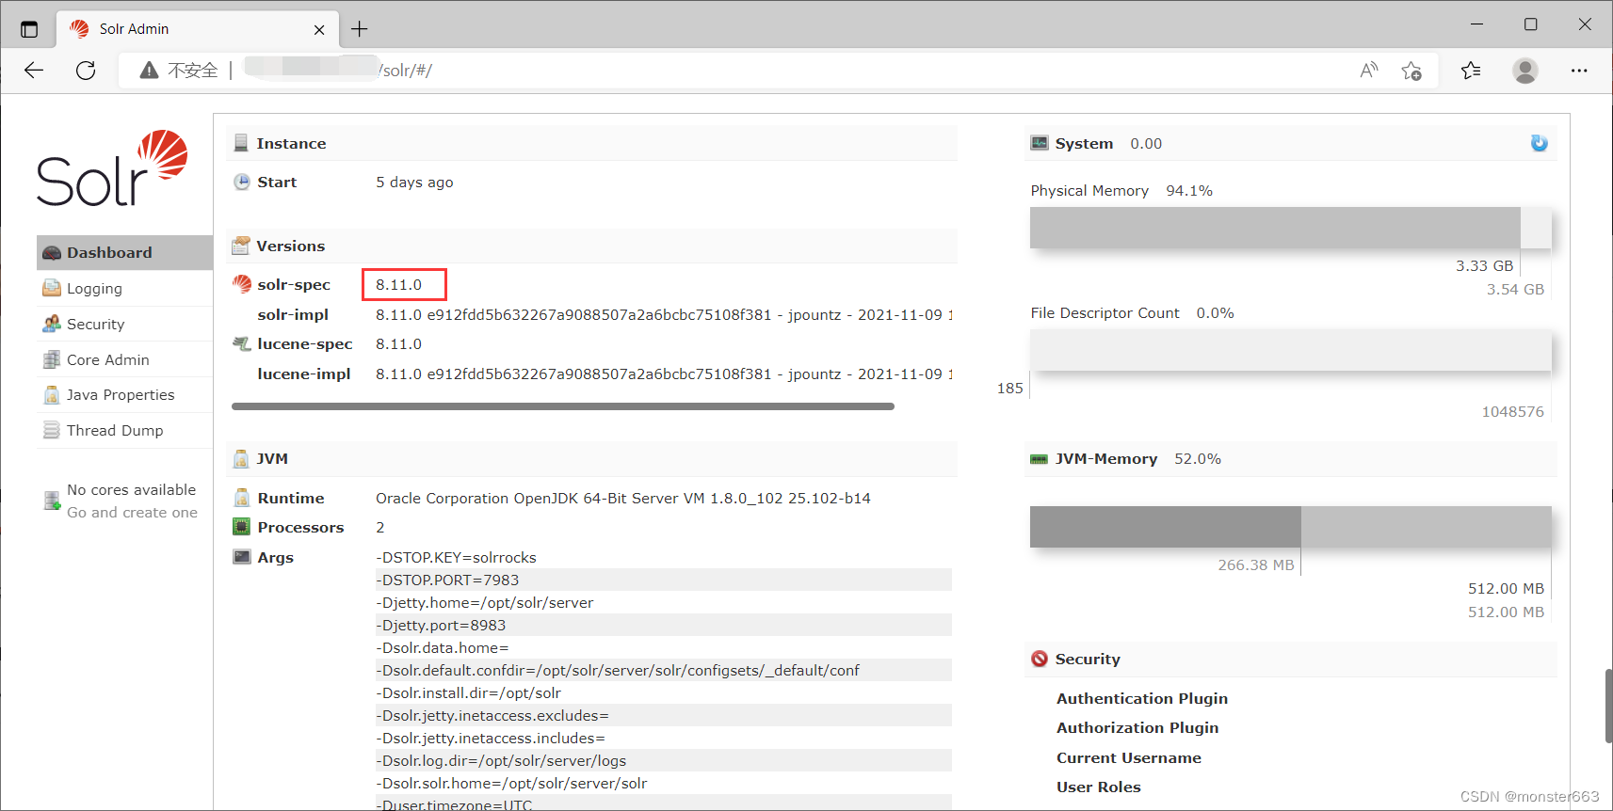This screenshot has height=811, width=1613.
Task: Click 'No cores available' link
Action: coord(131,490)
